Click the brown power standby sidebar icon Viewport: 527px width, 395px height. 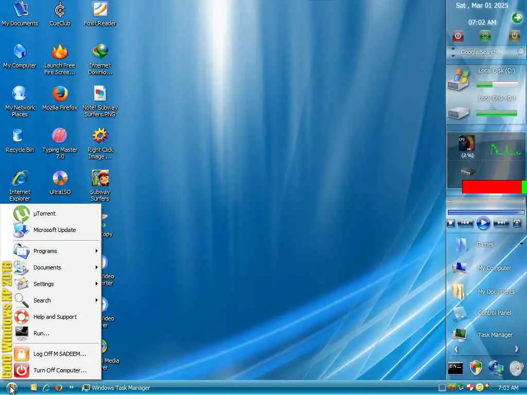pos(514,36)
